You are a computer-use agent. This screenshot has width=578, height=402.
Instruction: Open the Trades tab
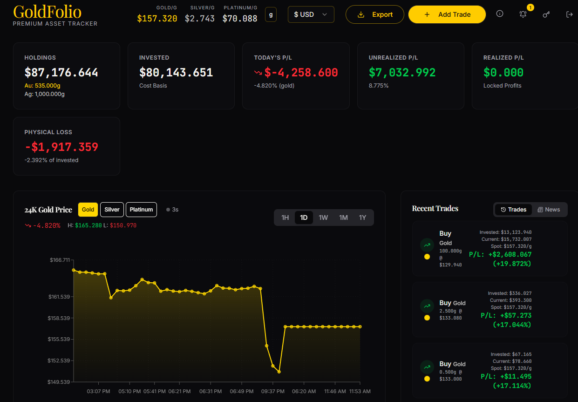tap(513, 210)
